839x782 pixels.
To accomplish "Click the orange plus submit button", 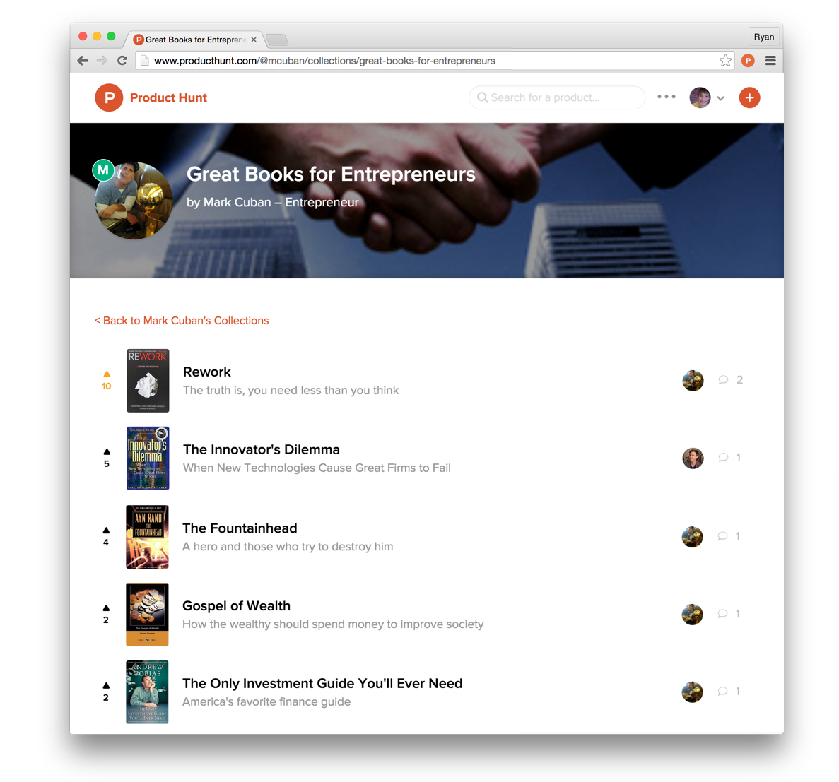I will pos(749,98).
